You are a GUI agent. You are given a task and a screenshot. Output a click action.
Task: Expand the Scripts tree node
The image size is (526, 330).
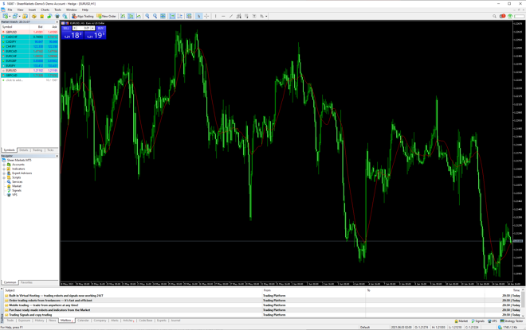[4, 177]
